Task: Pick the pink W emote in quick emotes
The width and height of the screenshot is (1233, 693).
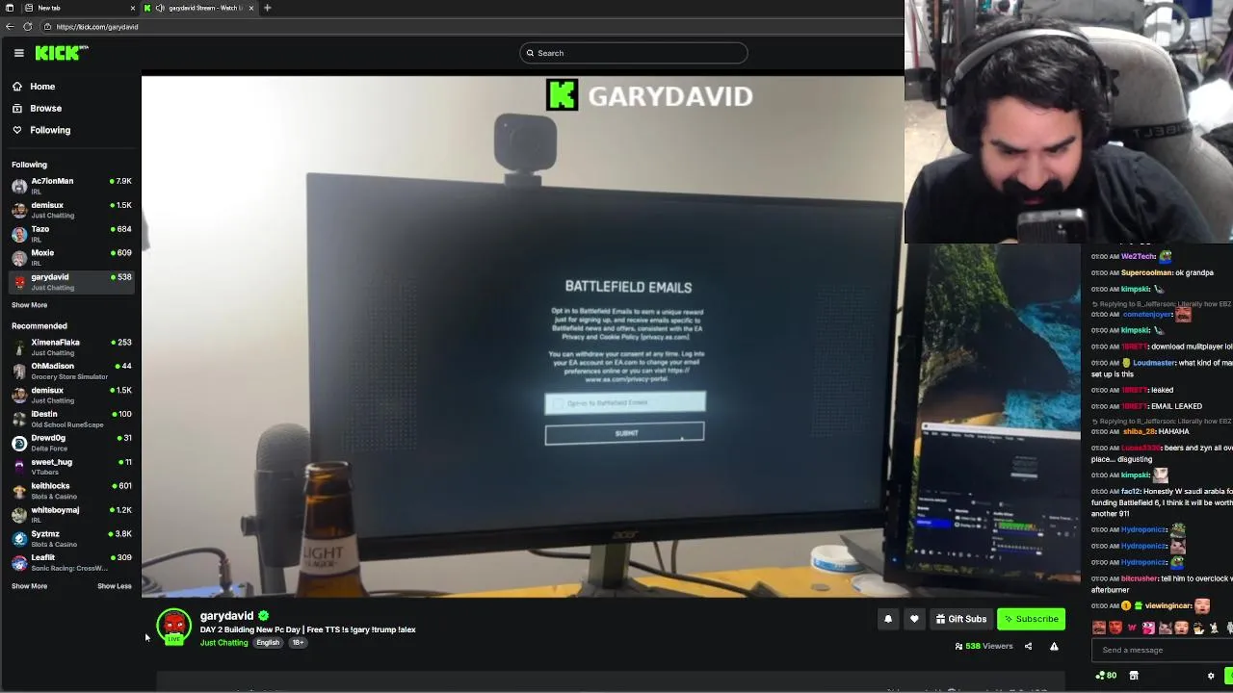Action: click(x=1132, y=629)
